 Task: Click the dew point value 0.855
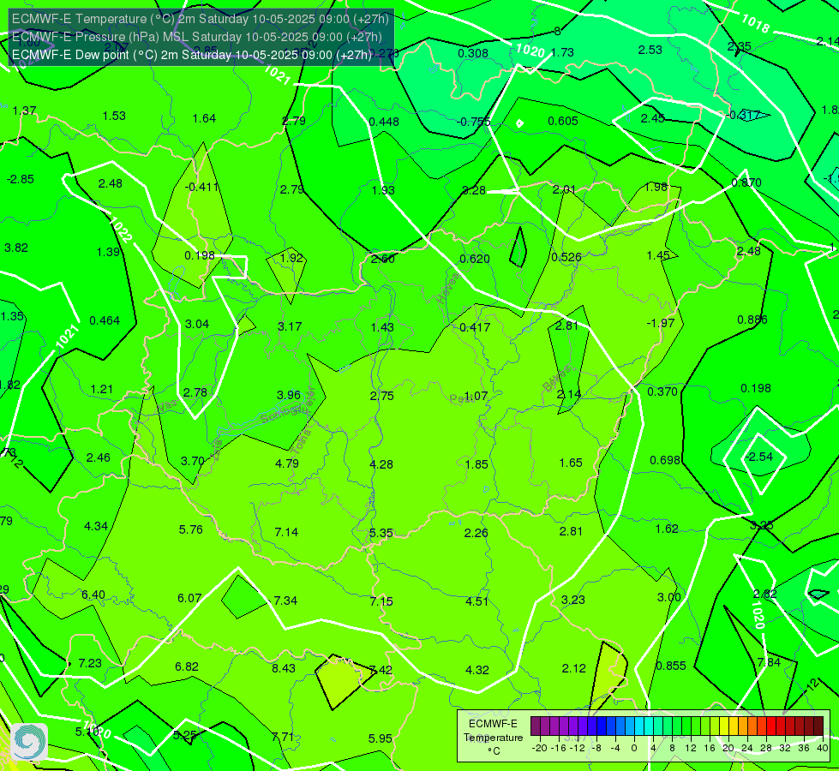point(671,666)
